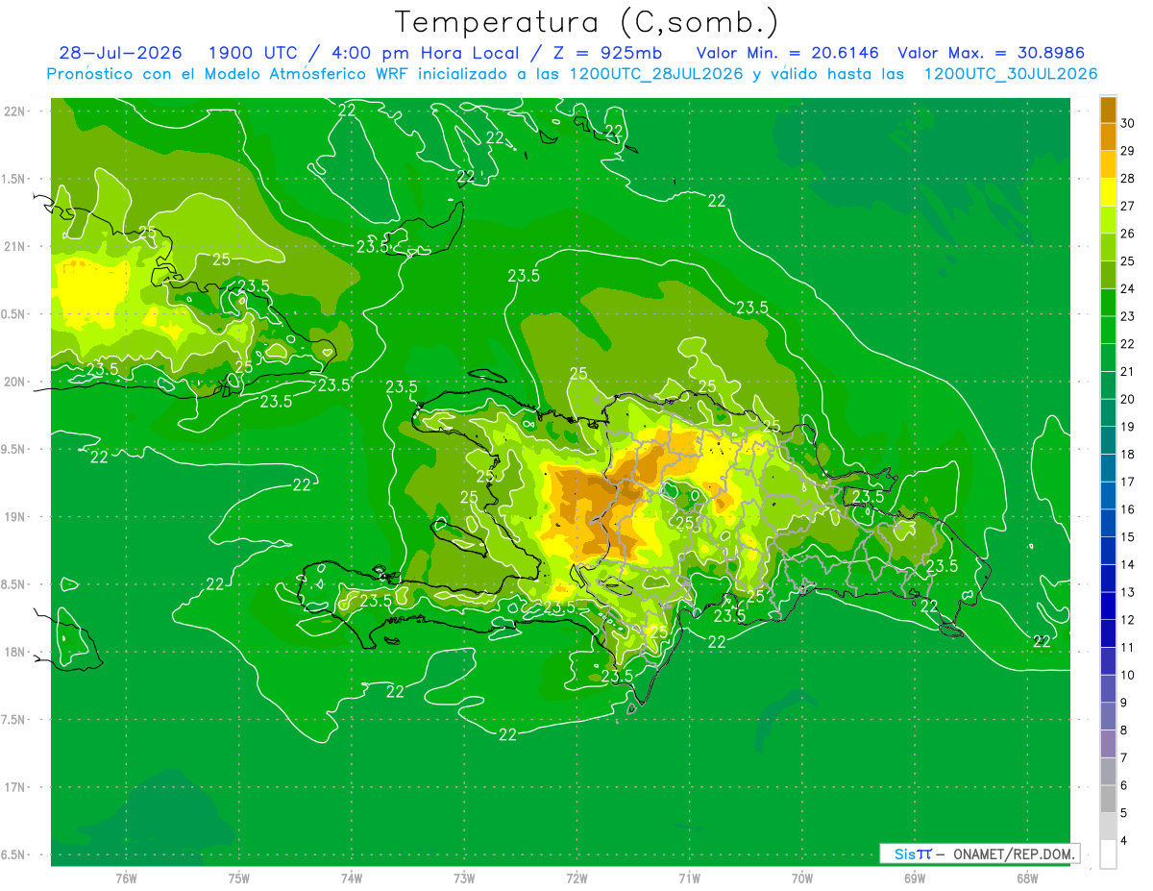Click the color scale label '19'
Screen dimensions: 1153x891
1127,427
